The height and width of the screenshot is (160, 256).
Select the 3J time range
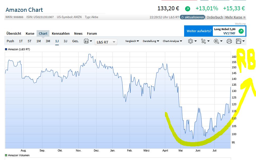coord(65,41)
